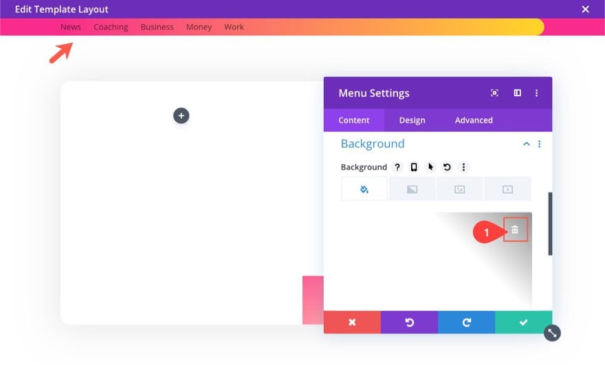Enable the hover cursor icon for Background
This screenshot has width=605, height=365.
coord(430,167)
